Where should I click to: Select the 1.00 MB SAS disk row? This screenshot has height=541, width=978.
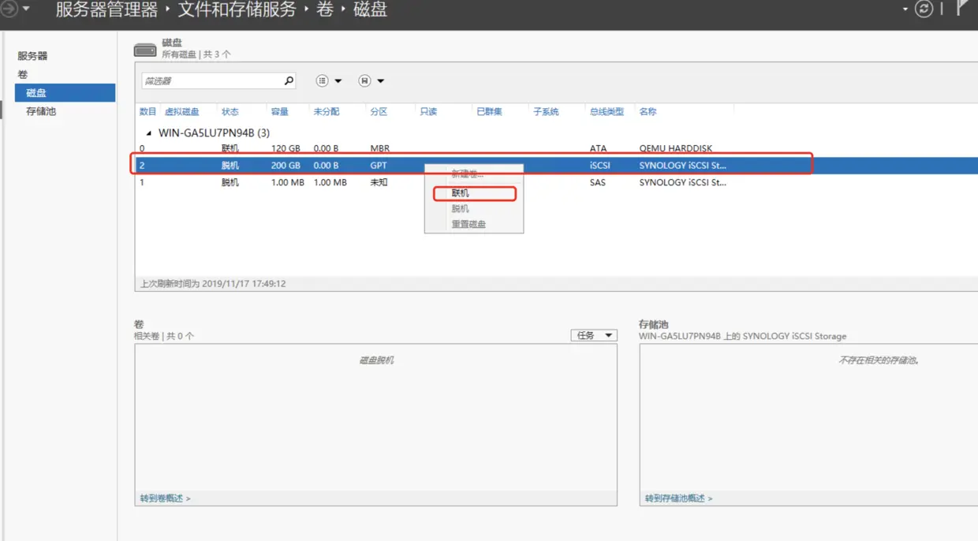point(556,182)
